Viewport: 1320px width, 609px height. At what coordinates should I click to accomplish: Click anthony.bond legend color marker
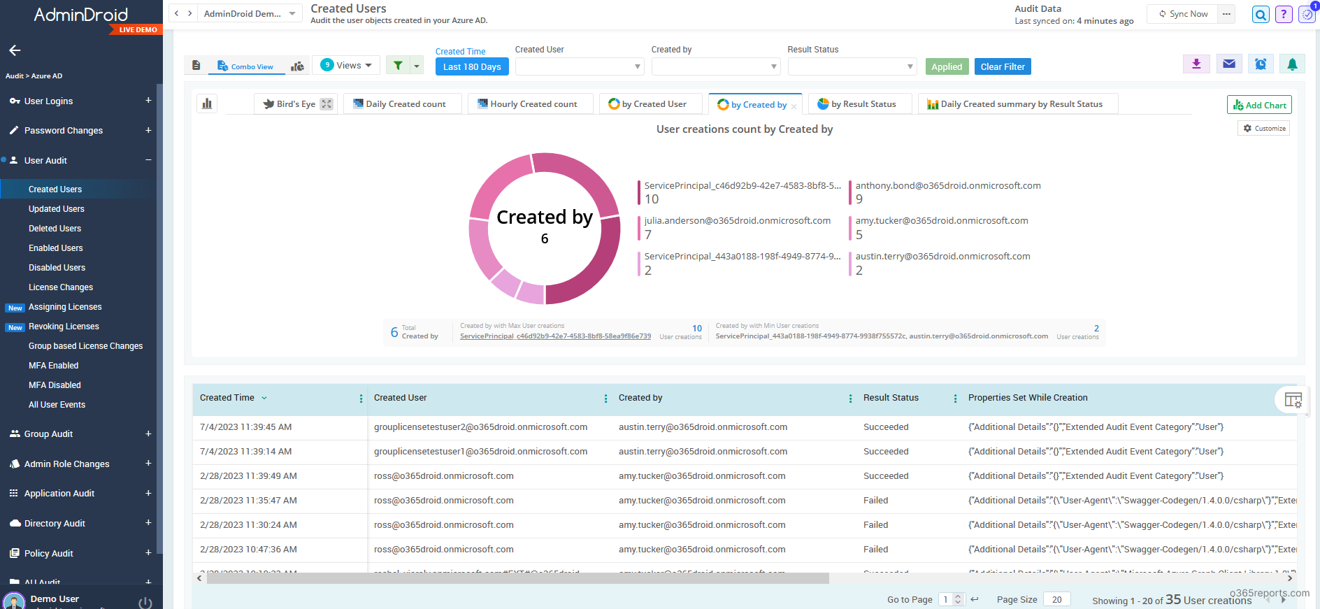click(x=850, y=193)
